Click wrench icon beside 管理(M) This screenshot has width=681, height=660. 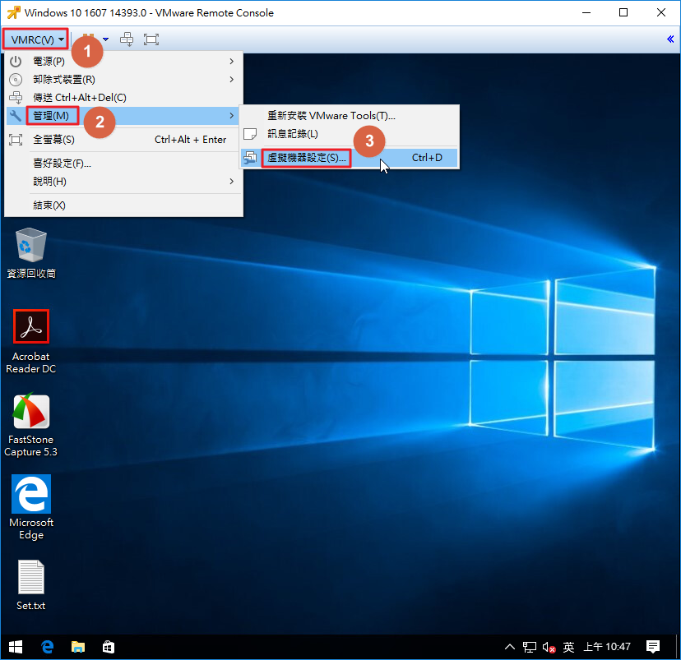(x=16, y=115)
